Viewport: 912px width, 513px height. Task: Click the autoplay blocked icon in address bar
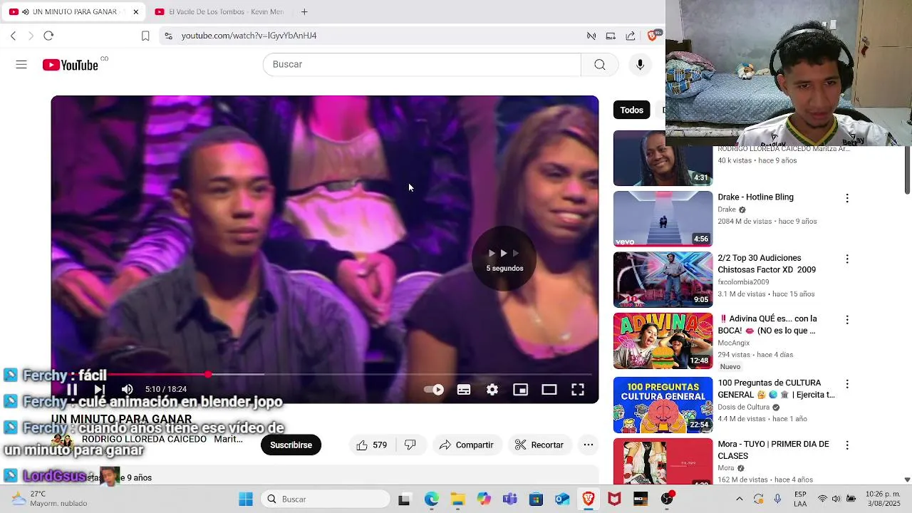tap(591, 36)
